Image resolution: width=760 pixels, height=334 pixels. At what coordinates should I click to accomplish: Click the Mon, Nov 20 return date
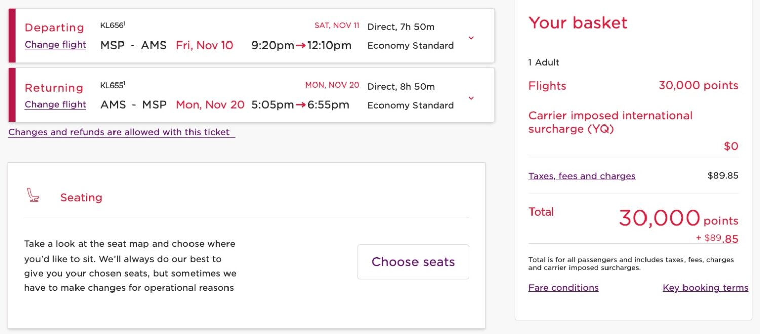click(210, 105)
